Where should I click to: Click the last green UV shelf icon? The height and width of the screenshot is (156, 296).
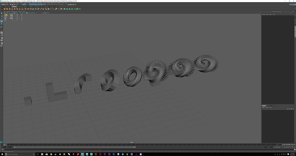[x=80, y=9]
